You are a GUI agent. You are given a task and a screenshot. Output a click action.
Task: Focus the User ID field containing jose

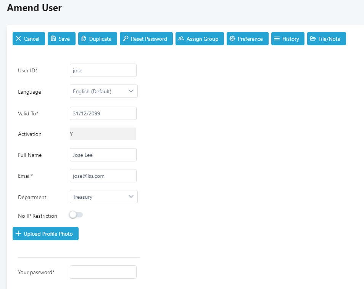[x=103, y=70]
